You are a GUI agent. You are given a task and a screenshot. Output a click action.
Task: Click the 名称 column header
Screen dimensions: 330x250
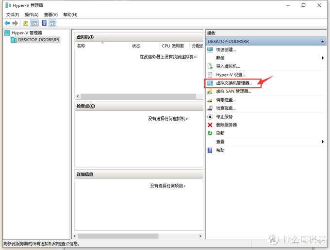pos(102,46)
